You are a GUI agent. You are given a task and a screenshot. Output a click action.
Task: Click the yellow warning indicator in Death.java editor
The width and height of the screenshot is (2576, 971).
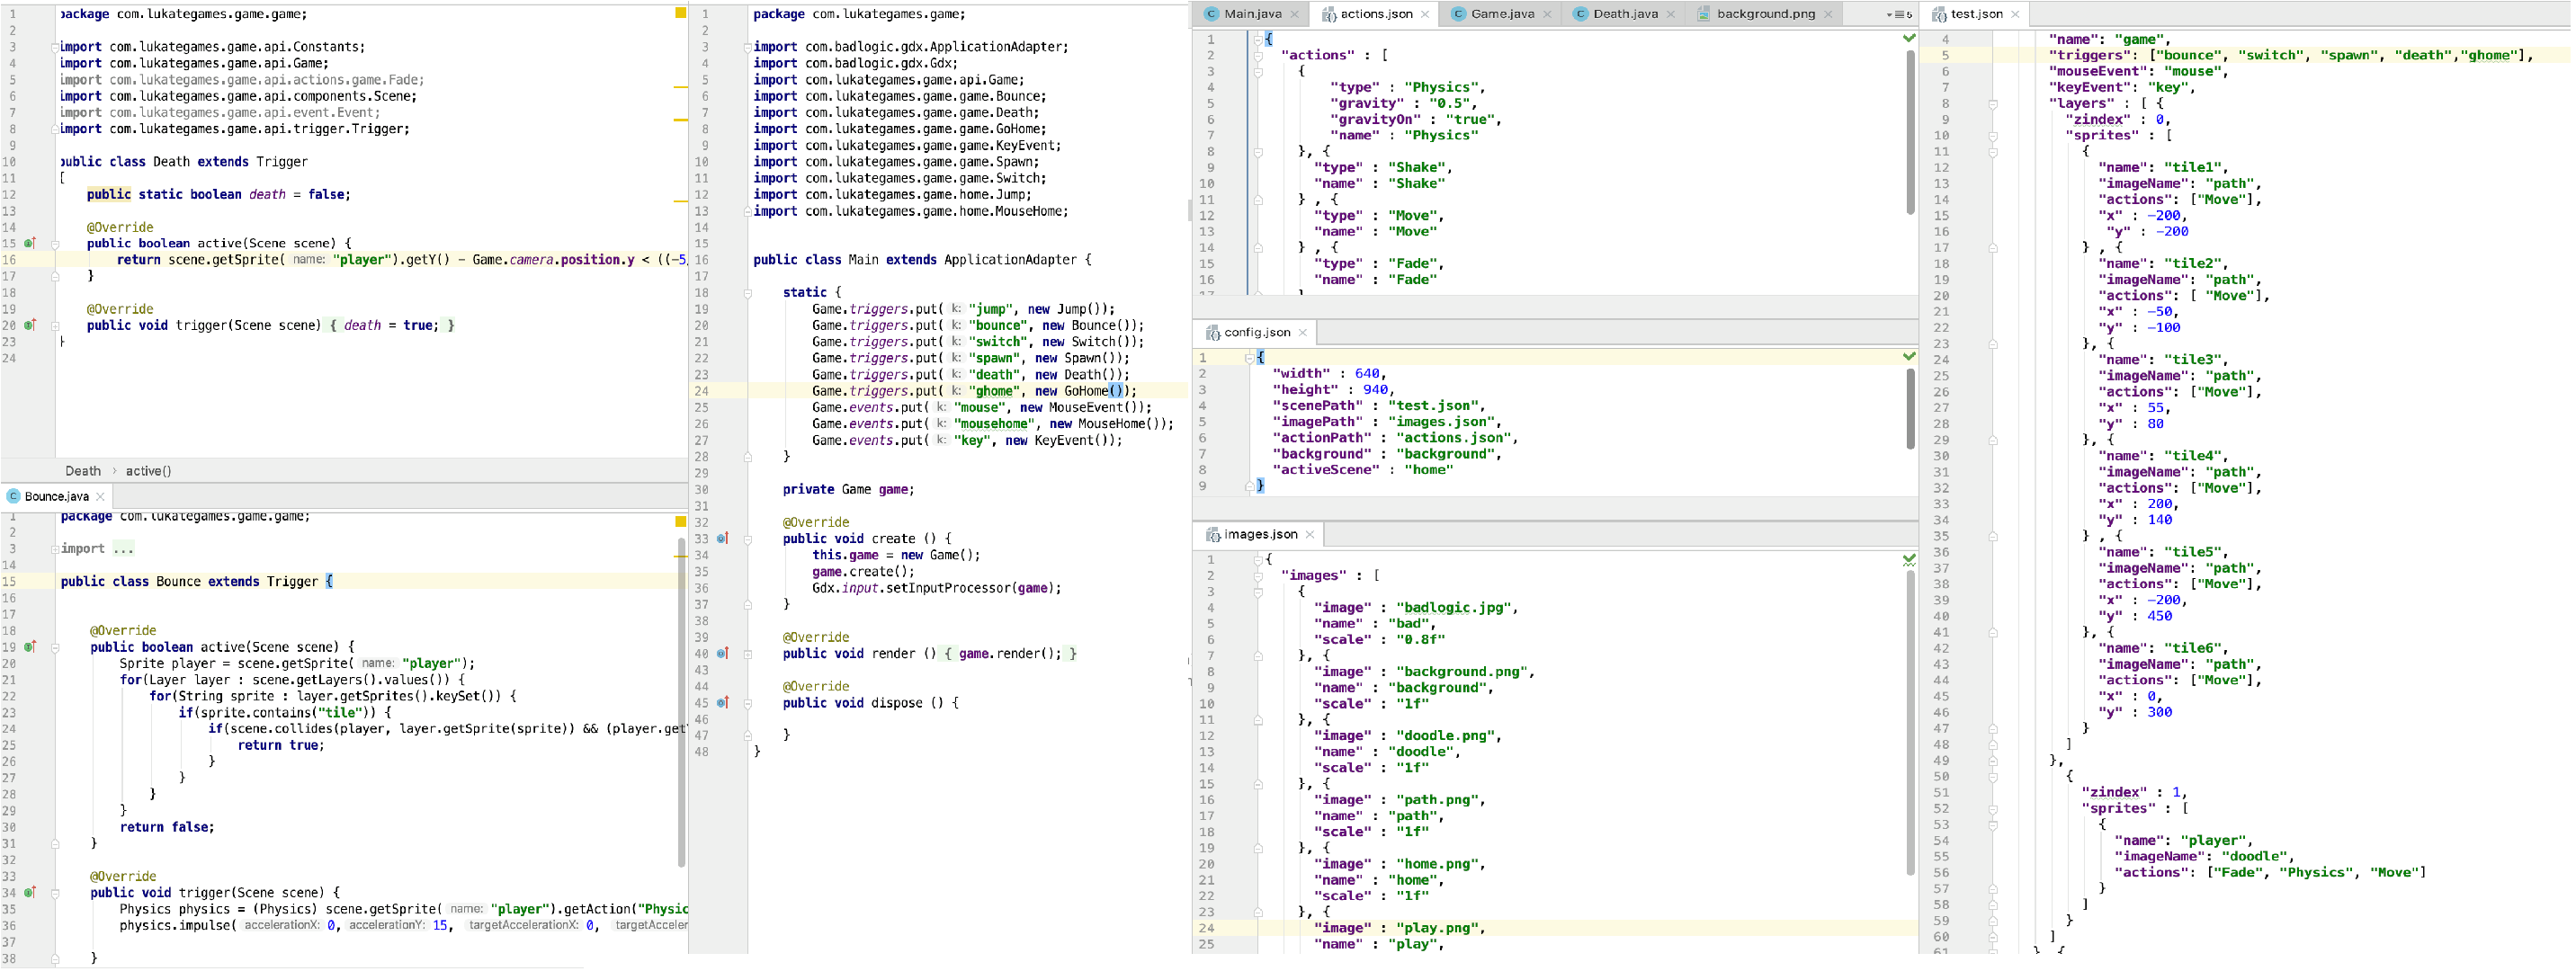pos(680,13)
